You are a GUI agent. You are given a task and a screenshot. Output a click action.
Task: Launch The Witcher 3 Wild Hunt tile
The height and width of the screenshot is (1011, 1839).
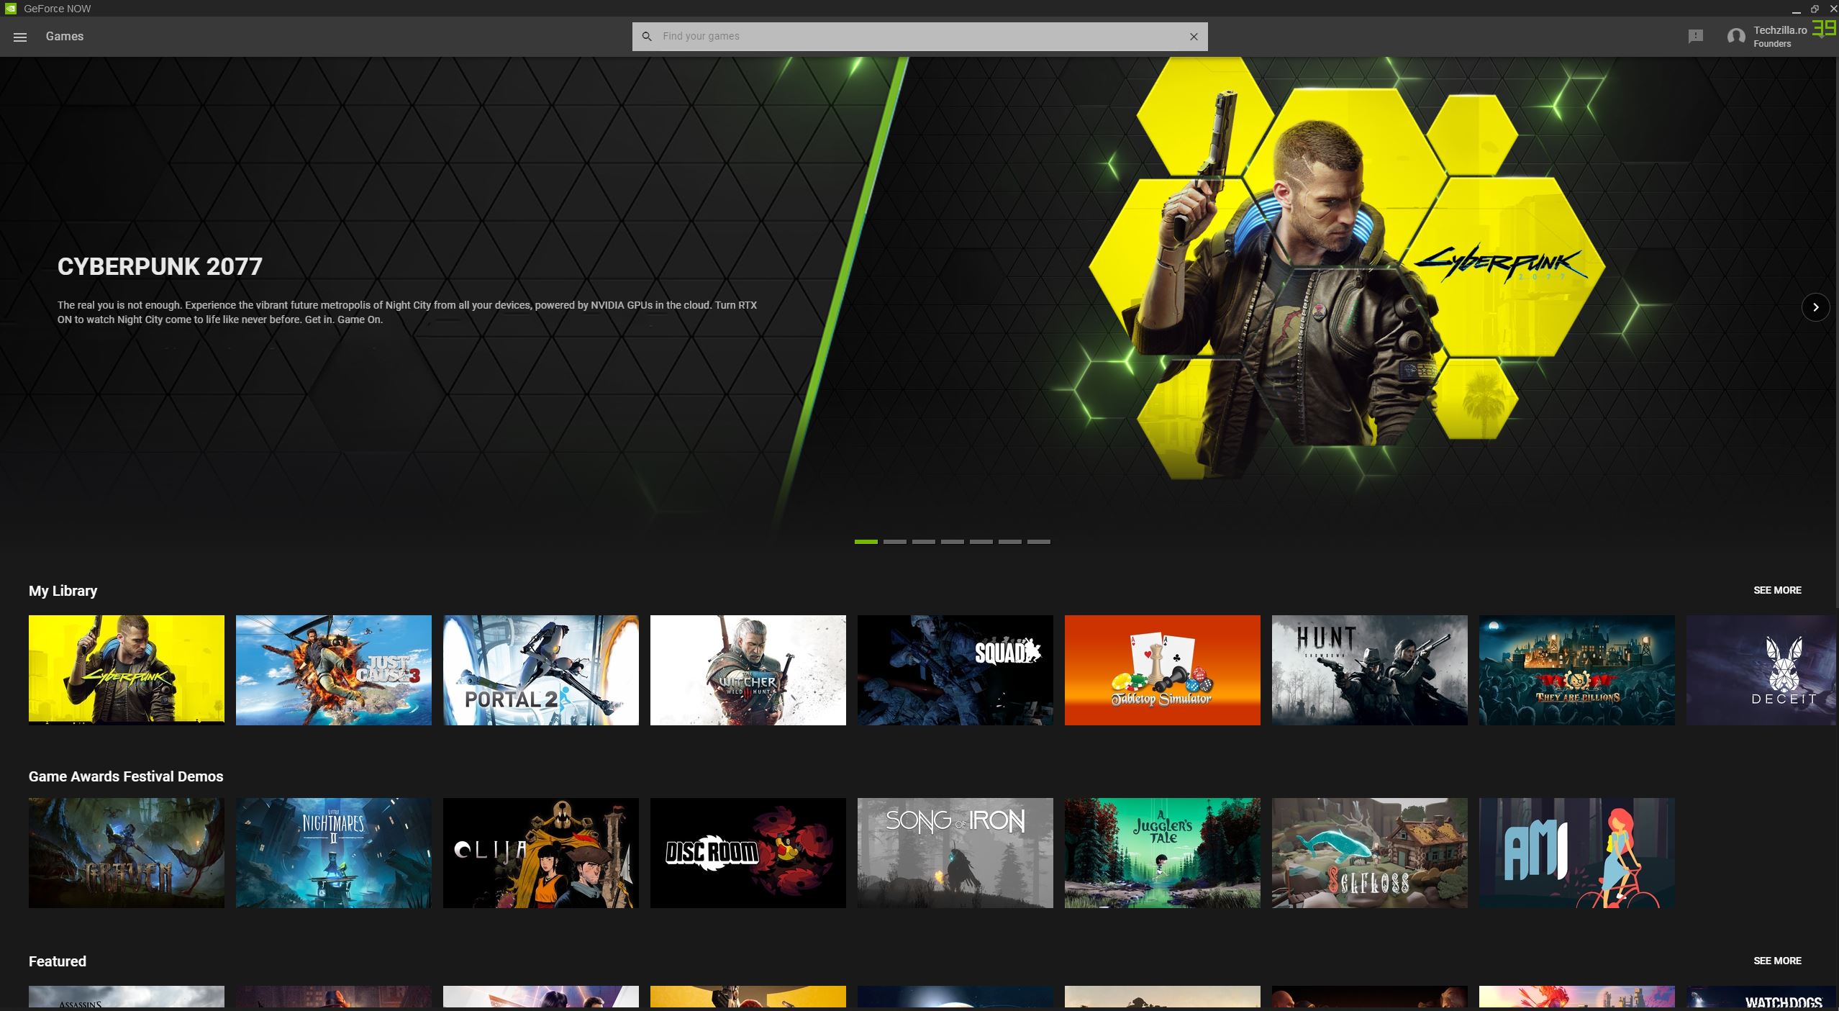pos(748,670)
